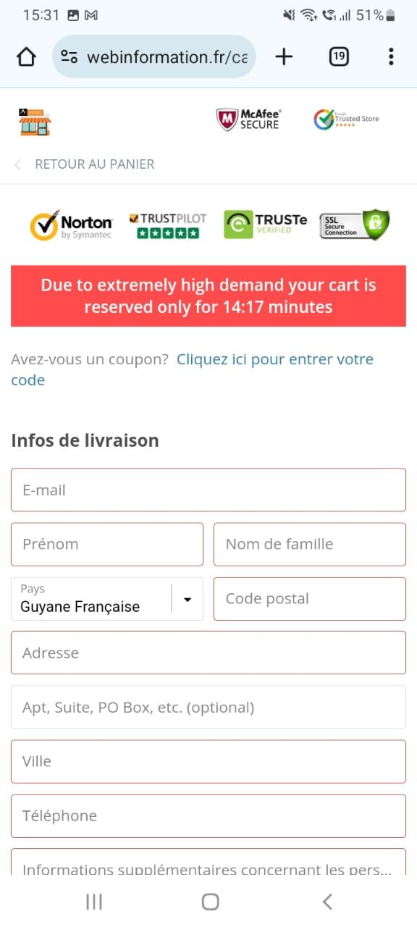The width and height of the screenshot is (417, 927).
Task: Tap the SSL Secure Connection badge
Action: (355, 225)
